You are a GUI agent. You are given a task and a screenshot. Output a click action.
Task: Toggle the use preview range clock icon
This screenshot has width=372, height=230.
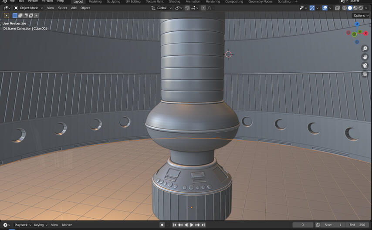pos(318,225)
